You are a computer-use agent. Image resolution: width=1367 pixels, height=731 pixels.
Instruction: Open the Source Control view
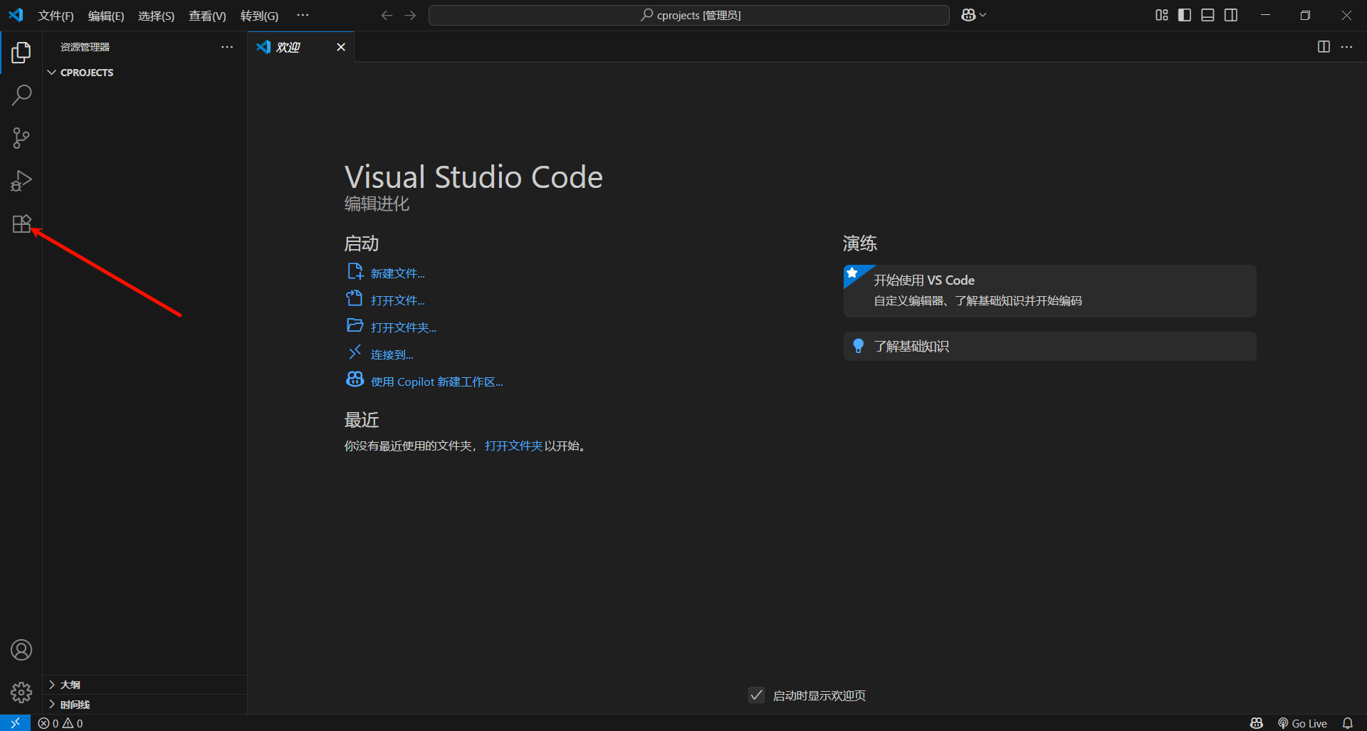pyautogui.click(x=21, y=138)
